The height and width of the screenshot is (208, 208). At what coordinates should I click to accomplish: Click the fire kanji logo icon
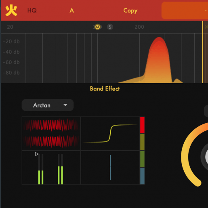pos(11,11)
